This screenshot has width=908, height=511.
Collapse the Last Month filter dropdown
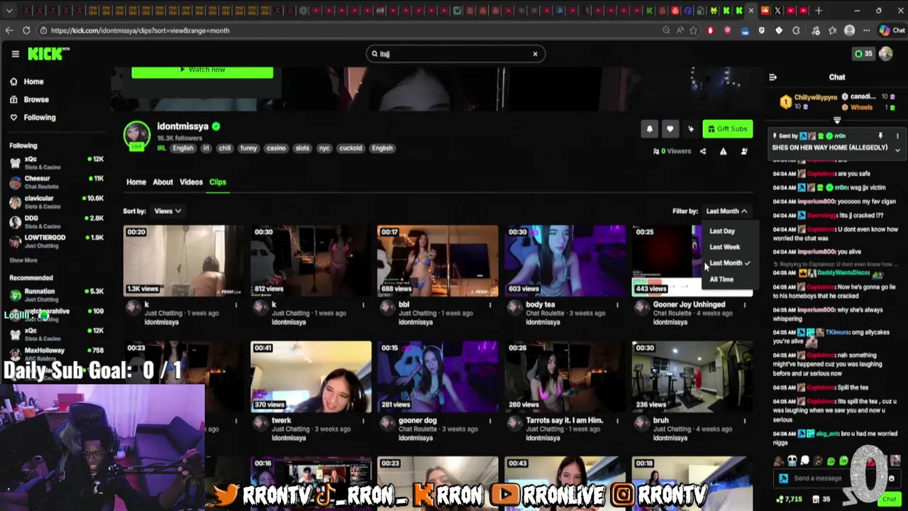click(x=726, y=211)
